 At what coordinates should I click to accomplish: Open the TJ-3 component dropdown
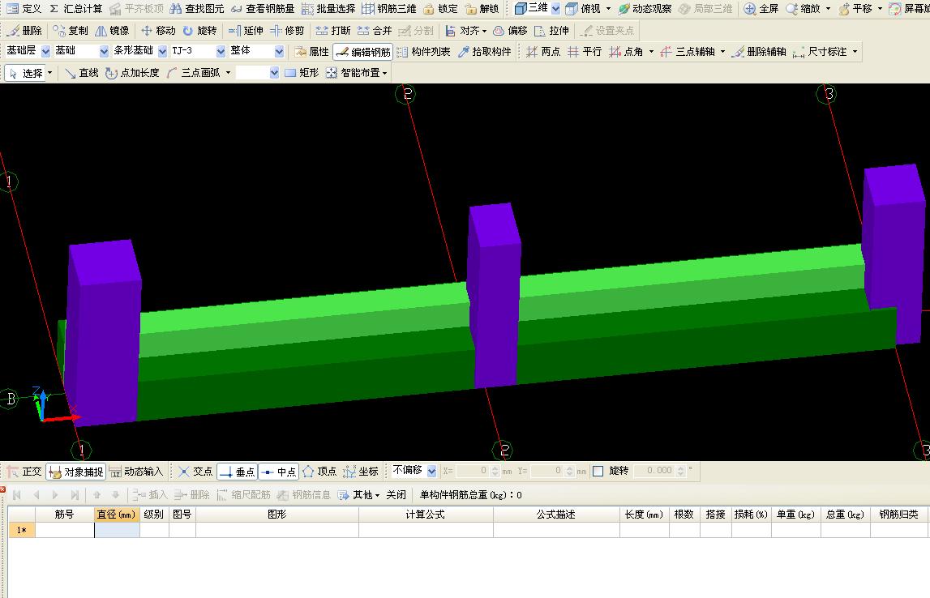pos(221,51)
